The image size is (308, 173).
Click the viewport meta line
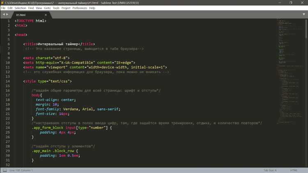[x=95, y=67]
